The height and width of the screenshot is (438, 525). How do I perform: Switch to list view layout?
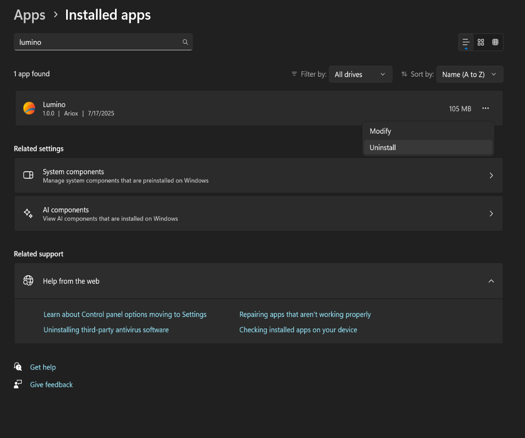[466, 42]
